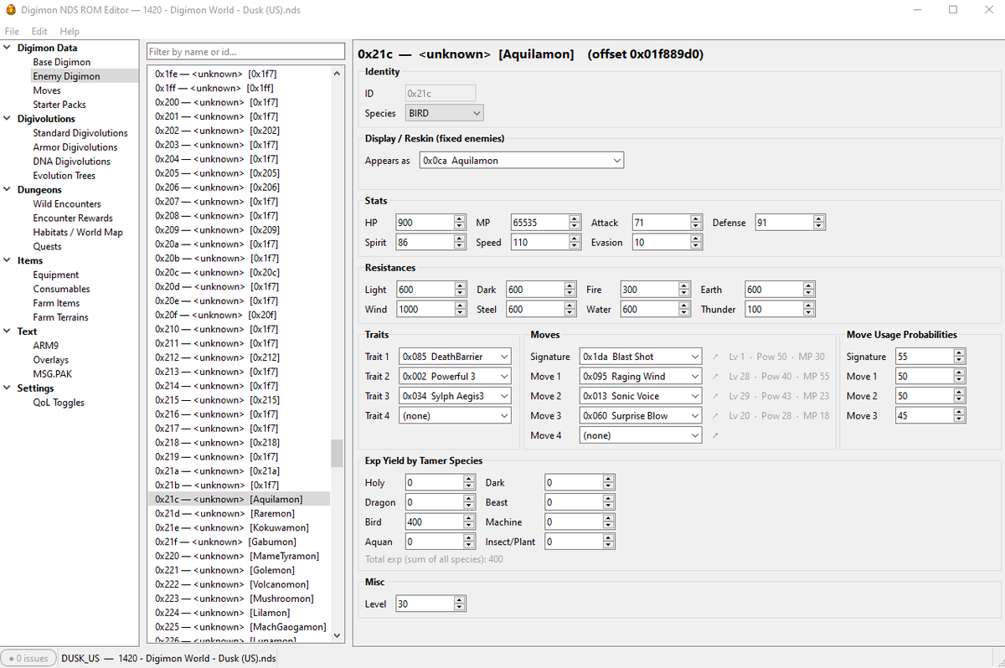Open the Trait 1 DeathBarrier dropdown
The image size is (1005, 668).
click(455, 357)
